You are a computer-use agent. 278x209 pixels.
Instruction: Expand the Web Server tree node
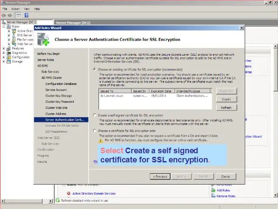coord(9,44)
